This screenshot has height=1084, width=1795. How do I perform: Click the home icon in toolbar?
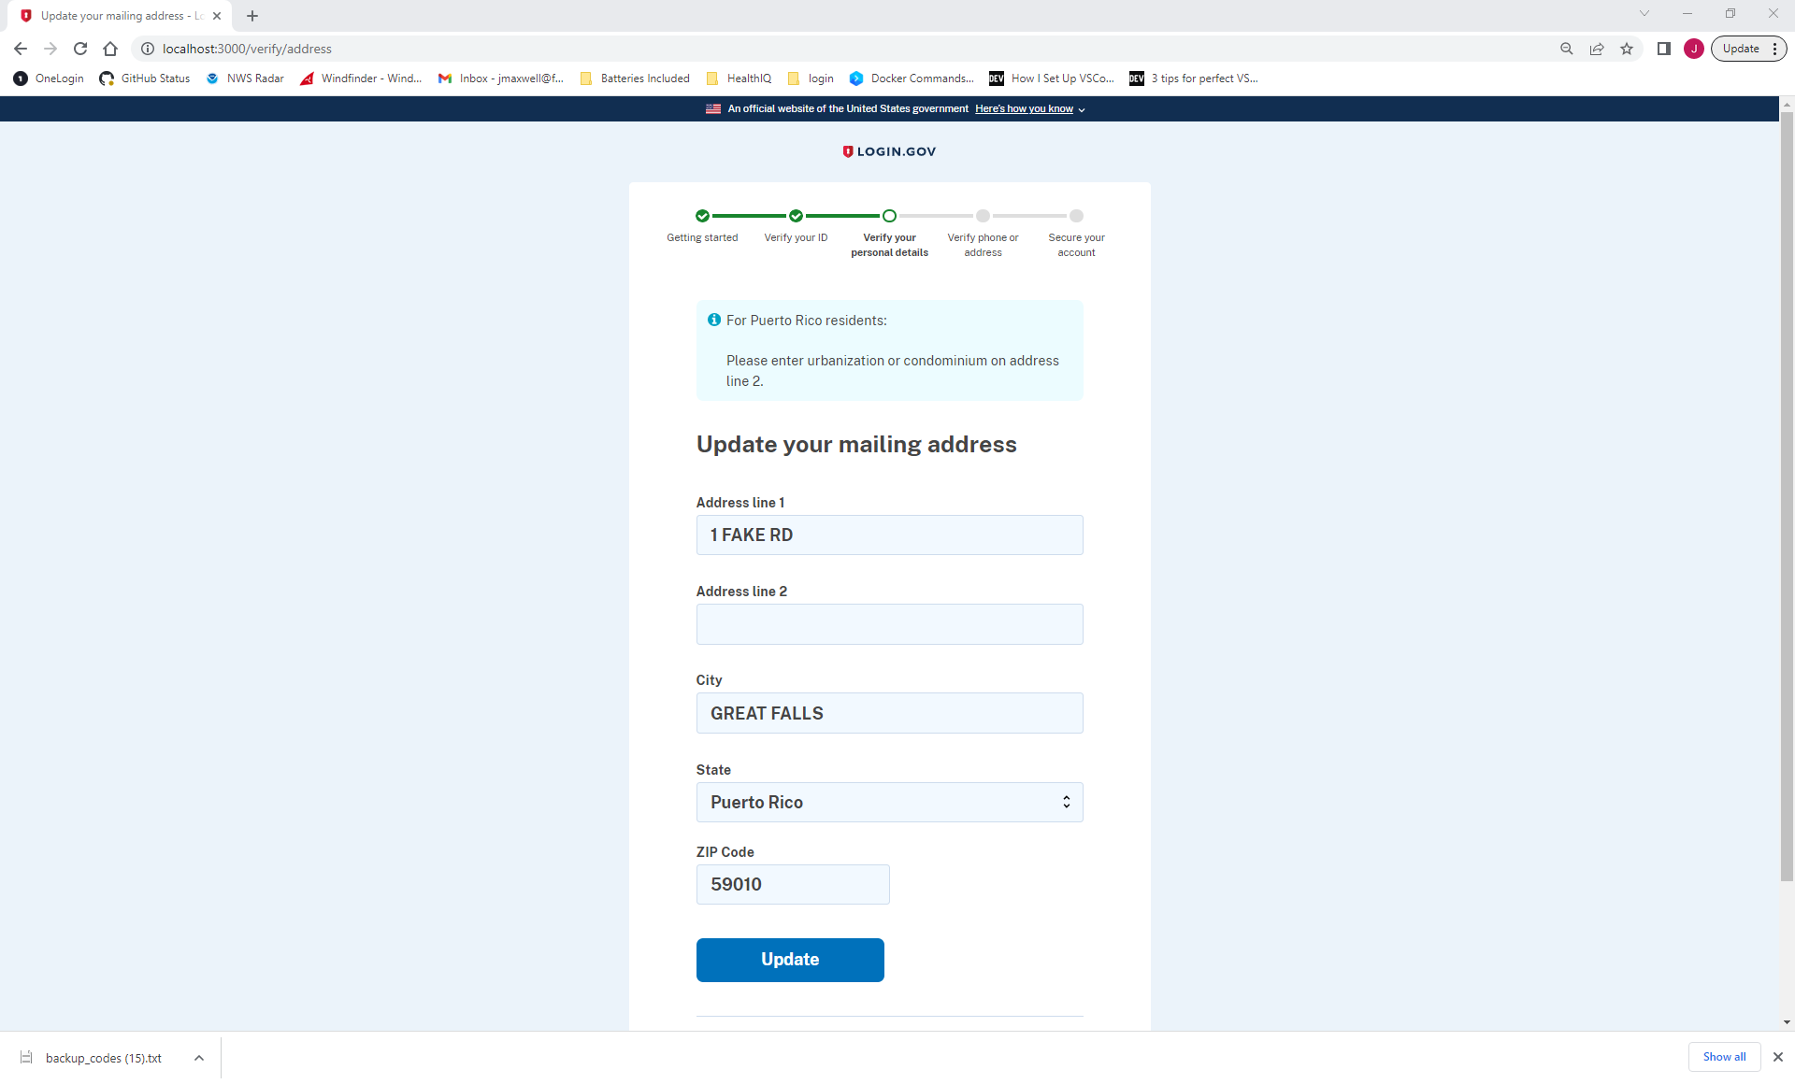pyautogui.click(x=110, y=49)
